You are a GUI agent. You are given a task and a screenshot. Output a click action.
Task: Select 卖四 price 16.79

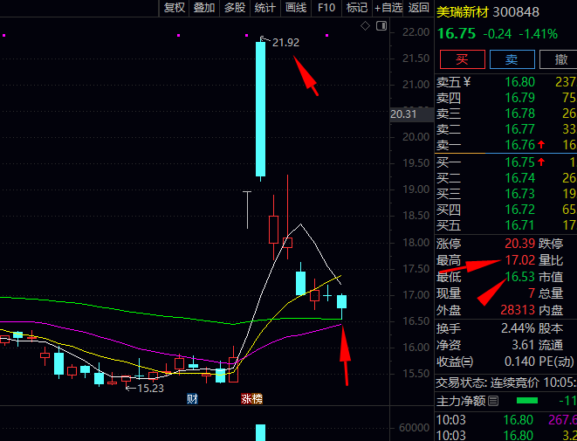tap(520, 98)
